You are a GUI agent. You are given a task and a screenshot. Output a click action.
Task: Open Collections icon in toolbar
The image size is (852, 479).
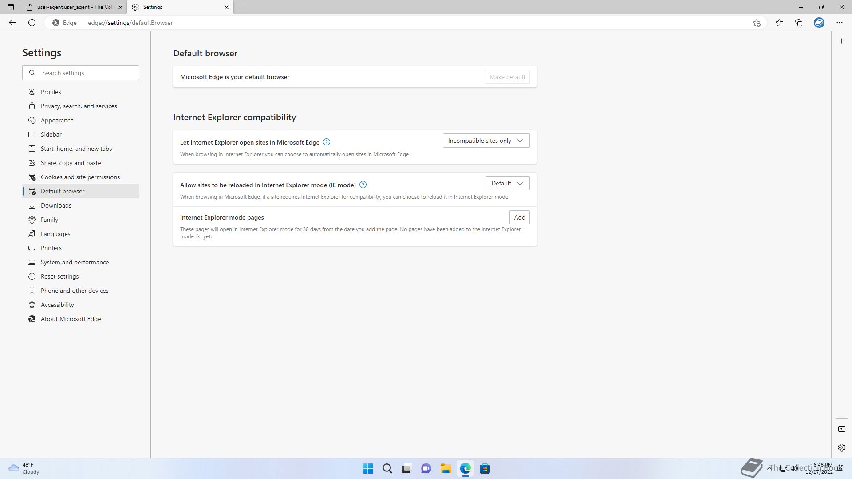coord(799,23)
